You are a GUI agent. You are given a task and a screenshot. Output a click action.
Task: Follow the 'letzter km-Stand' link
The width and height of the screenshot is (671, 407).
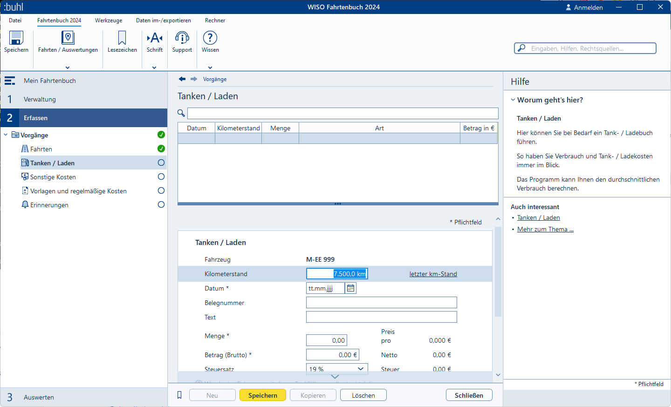pyautogui.click(x=433, y=274)
